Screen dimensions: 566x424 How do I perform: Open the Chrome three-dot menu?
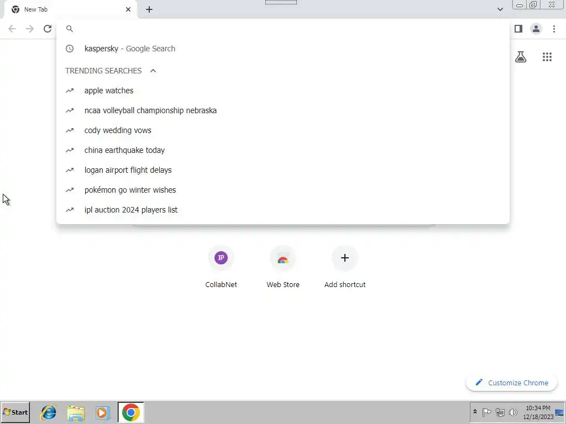tap(554, 29)
